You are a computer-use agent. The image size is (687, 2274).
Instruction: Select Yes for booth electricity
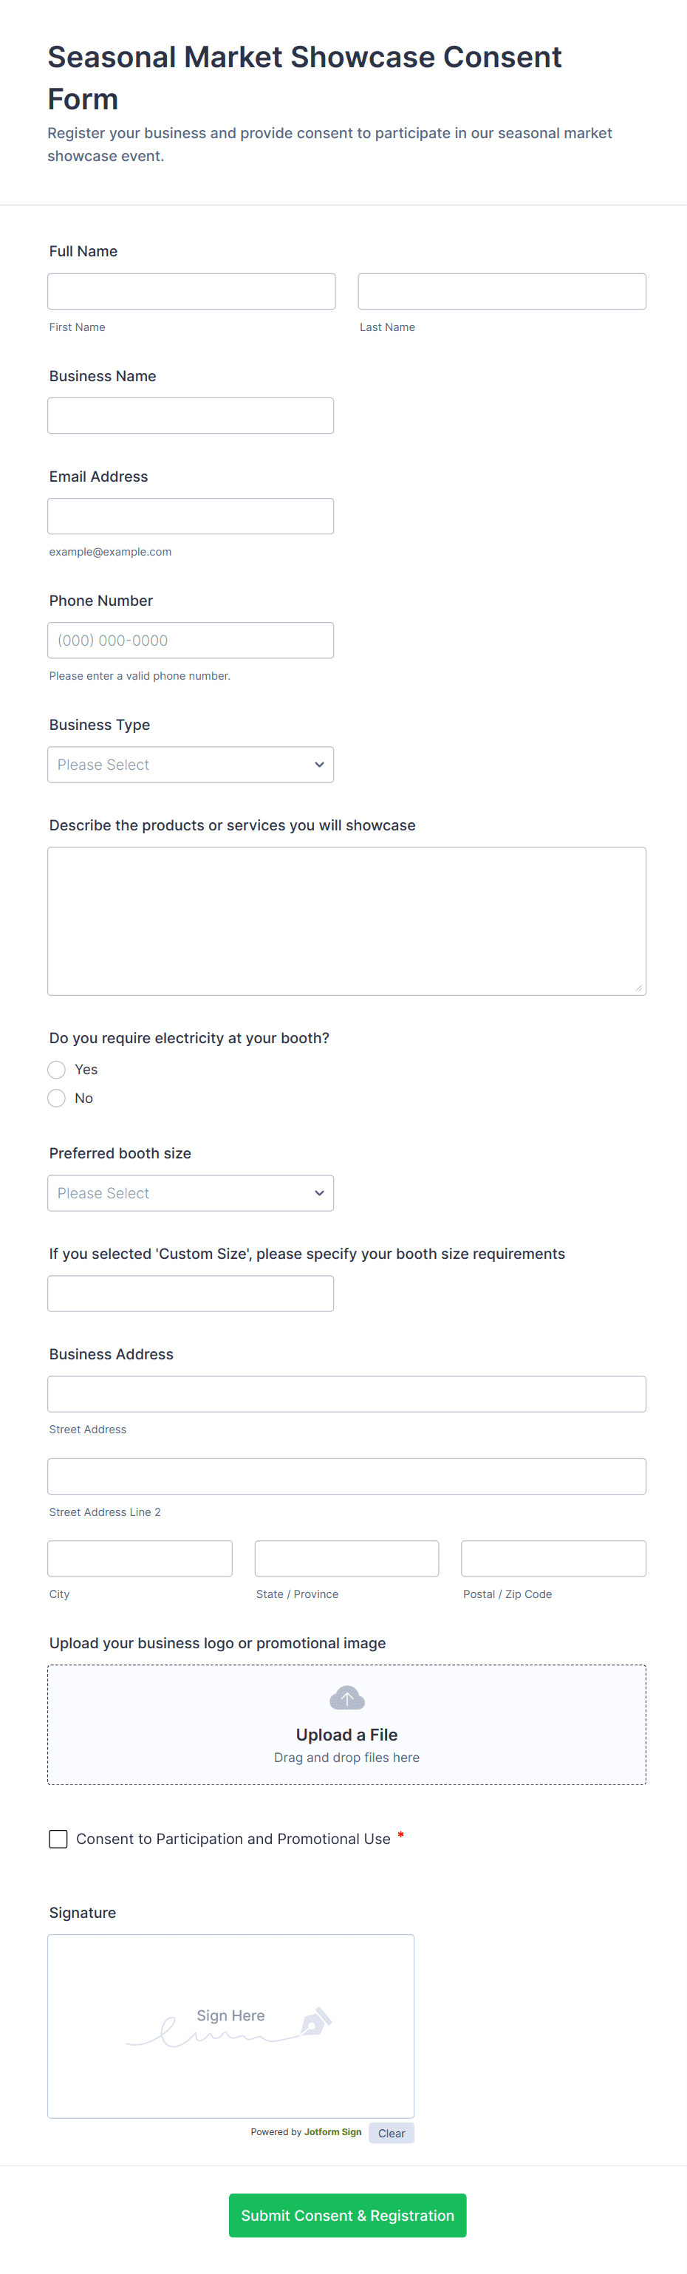[58, 1070]
